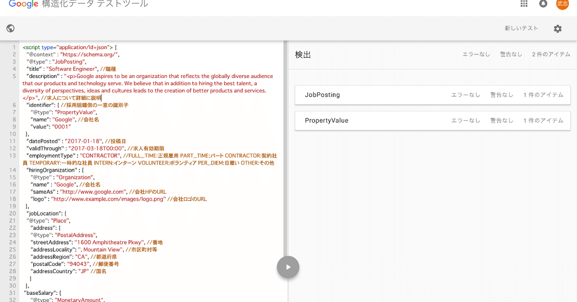Open the orange account avatar
Screen dimensions: 577x302
562,3
